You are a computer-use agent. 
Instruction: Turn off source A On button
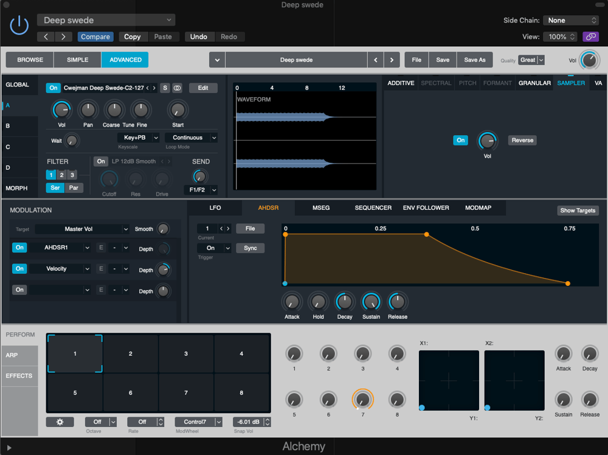tap(53, 88)
